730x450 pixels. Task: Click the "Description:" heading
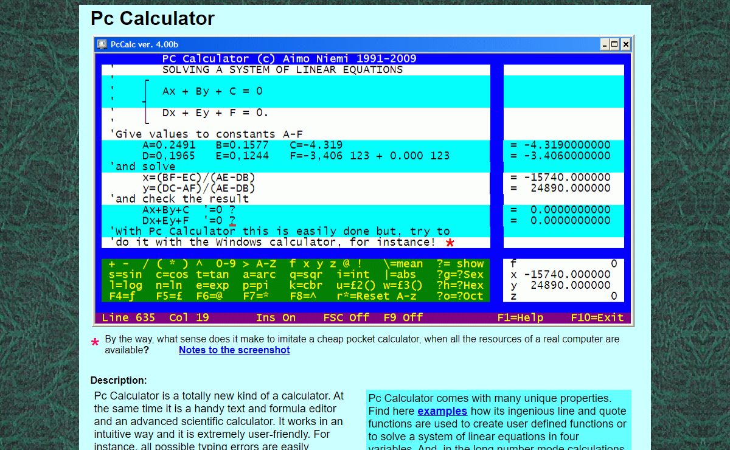click(119, 381)
